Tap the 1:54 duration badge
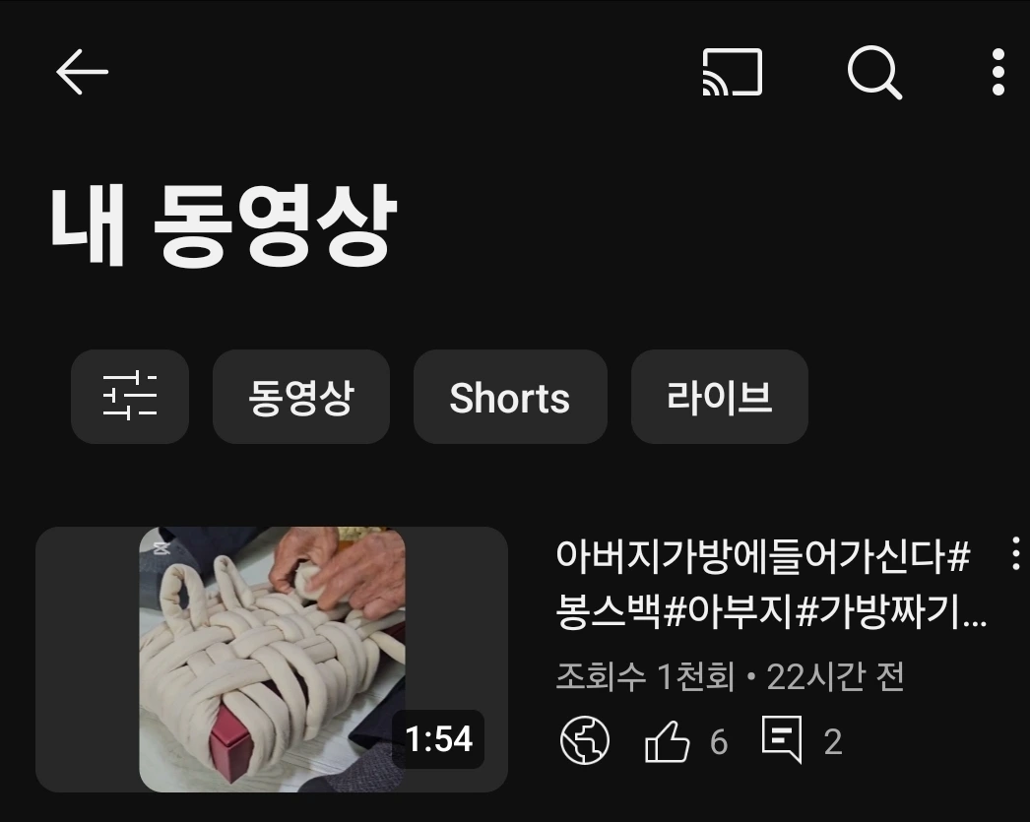1030x822 pixels. coord(438,738)
